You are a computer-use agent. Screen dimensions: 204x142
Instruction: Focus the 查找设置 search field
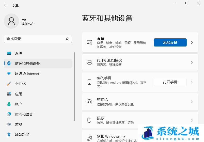(x=34, y=39)
